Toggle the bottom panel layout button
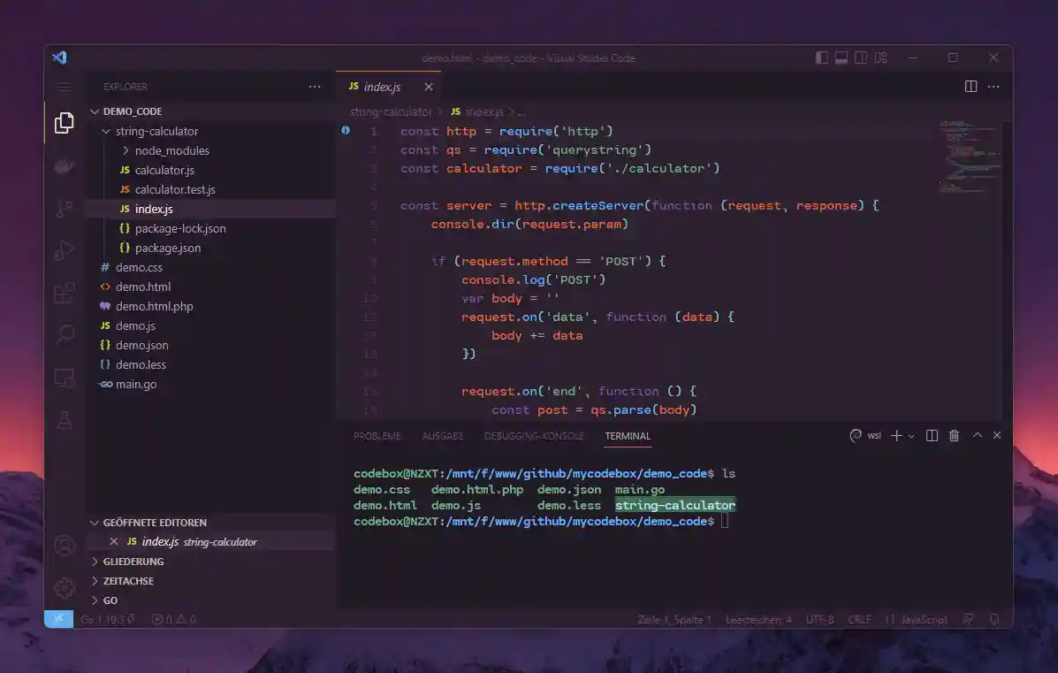Image resolution: width=1058 pixels, height=673 pixels. coord(841,58)
